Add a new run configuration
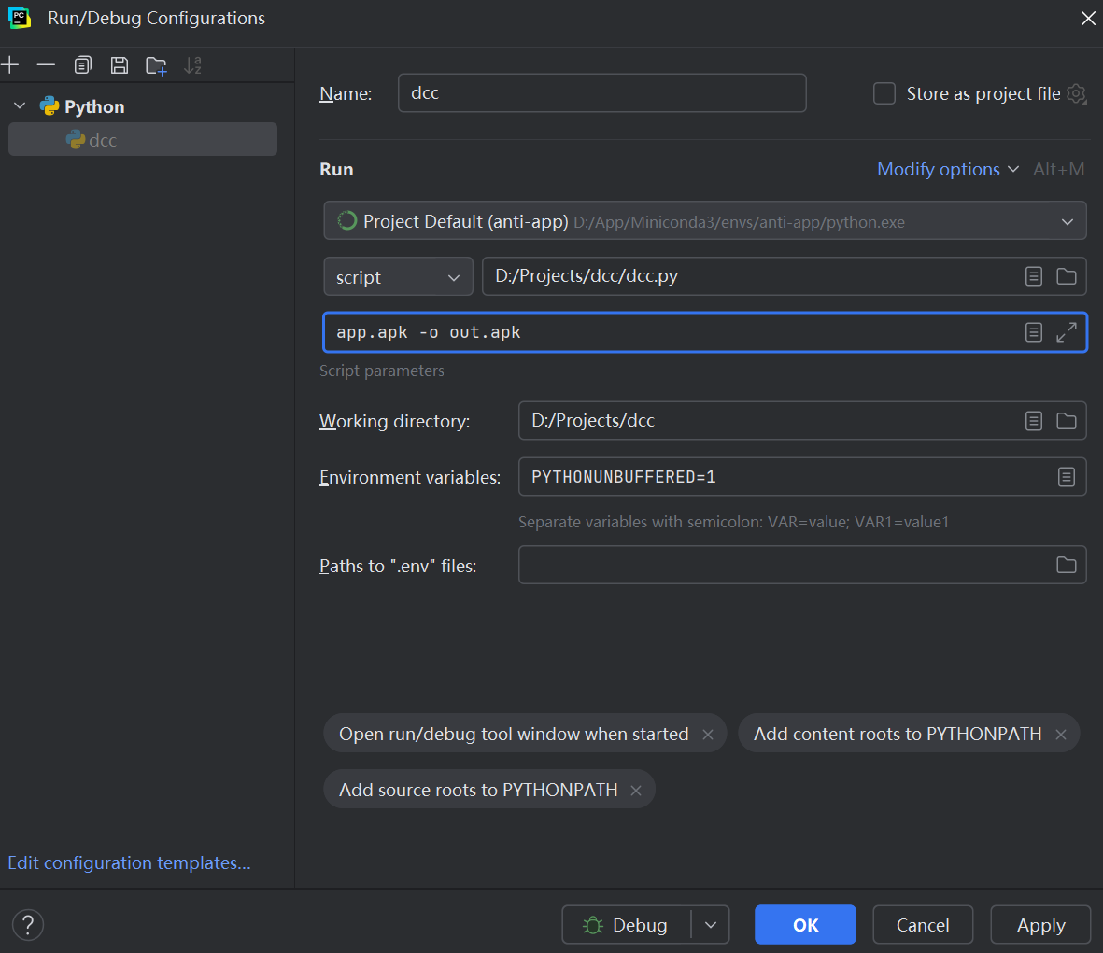1103x953 pixels. point(10,65)
